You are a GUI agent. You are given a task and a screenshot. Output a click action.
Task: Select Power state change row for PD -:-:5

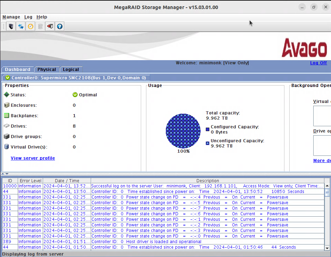(163, 203)
